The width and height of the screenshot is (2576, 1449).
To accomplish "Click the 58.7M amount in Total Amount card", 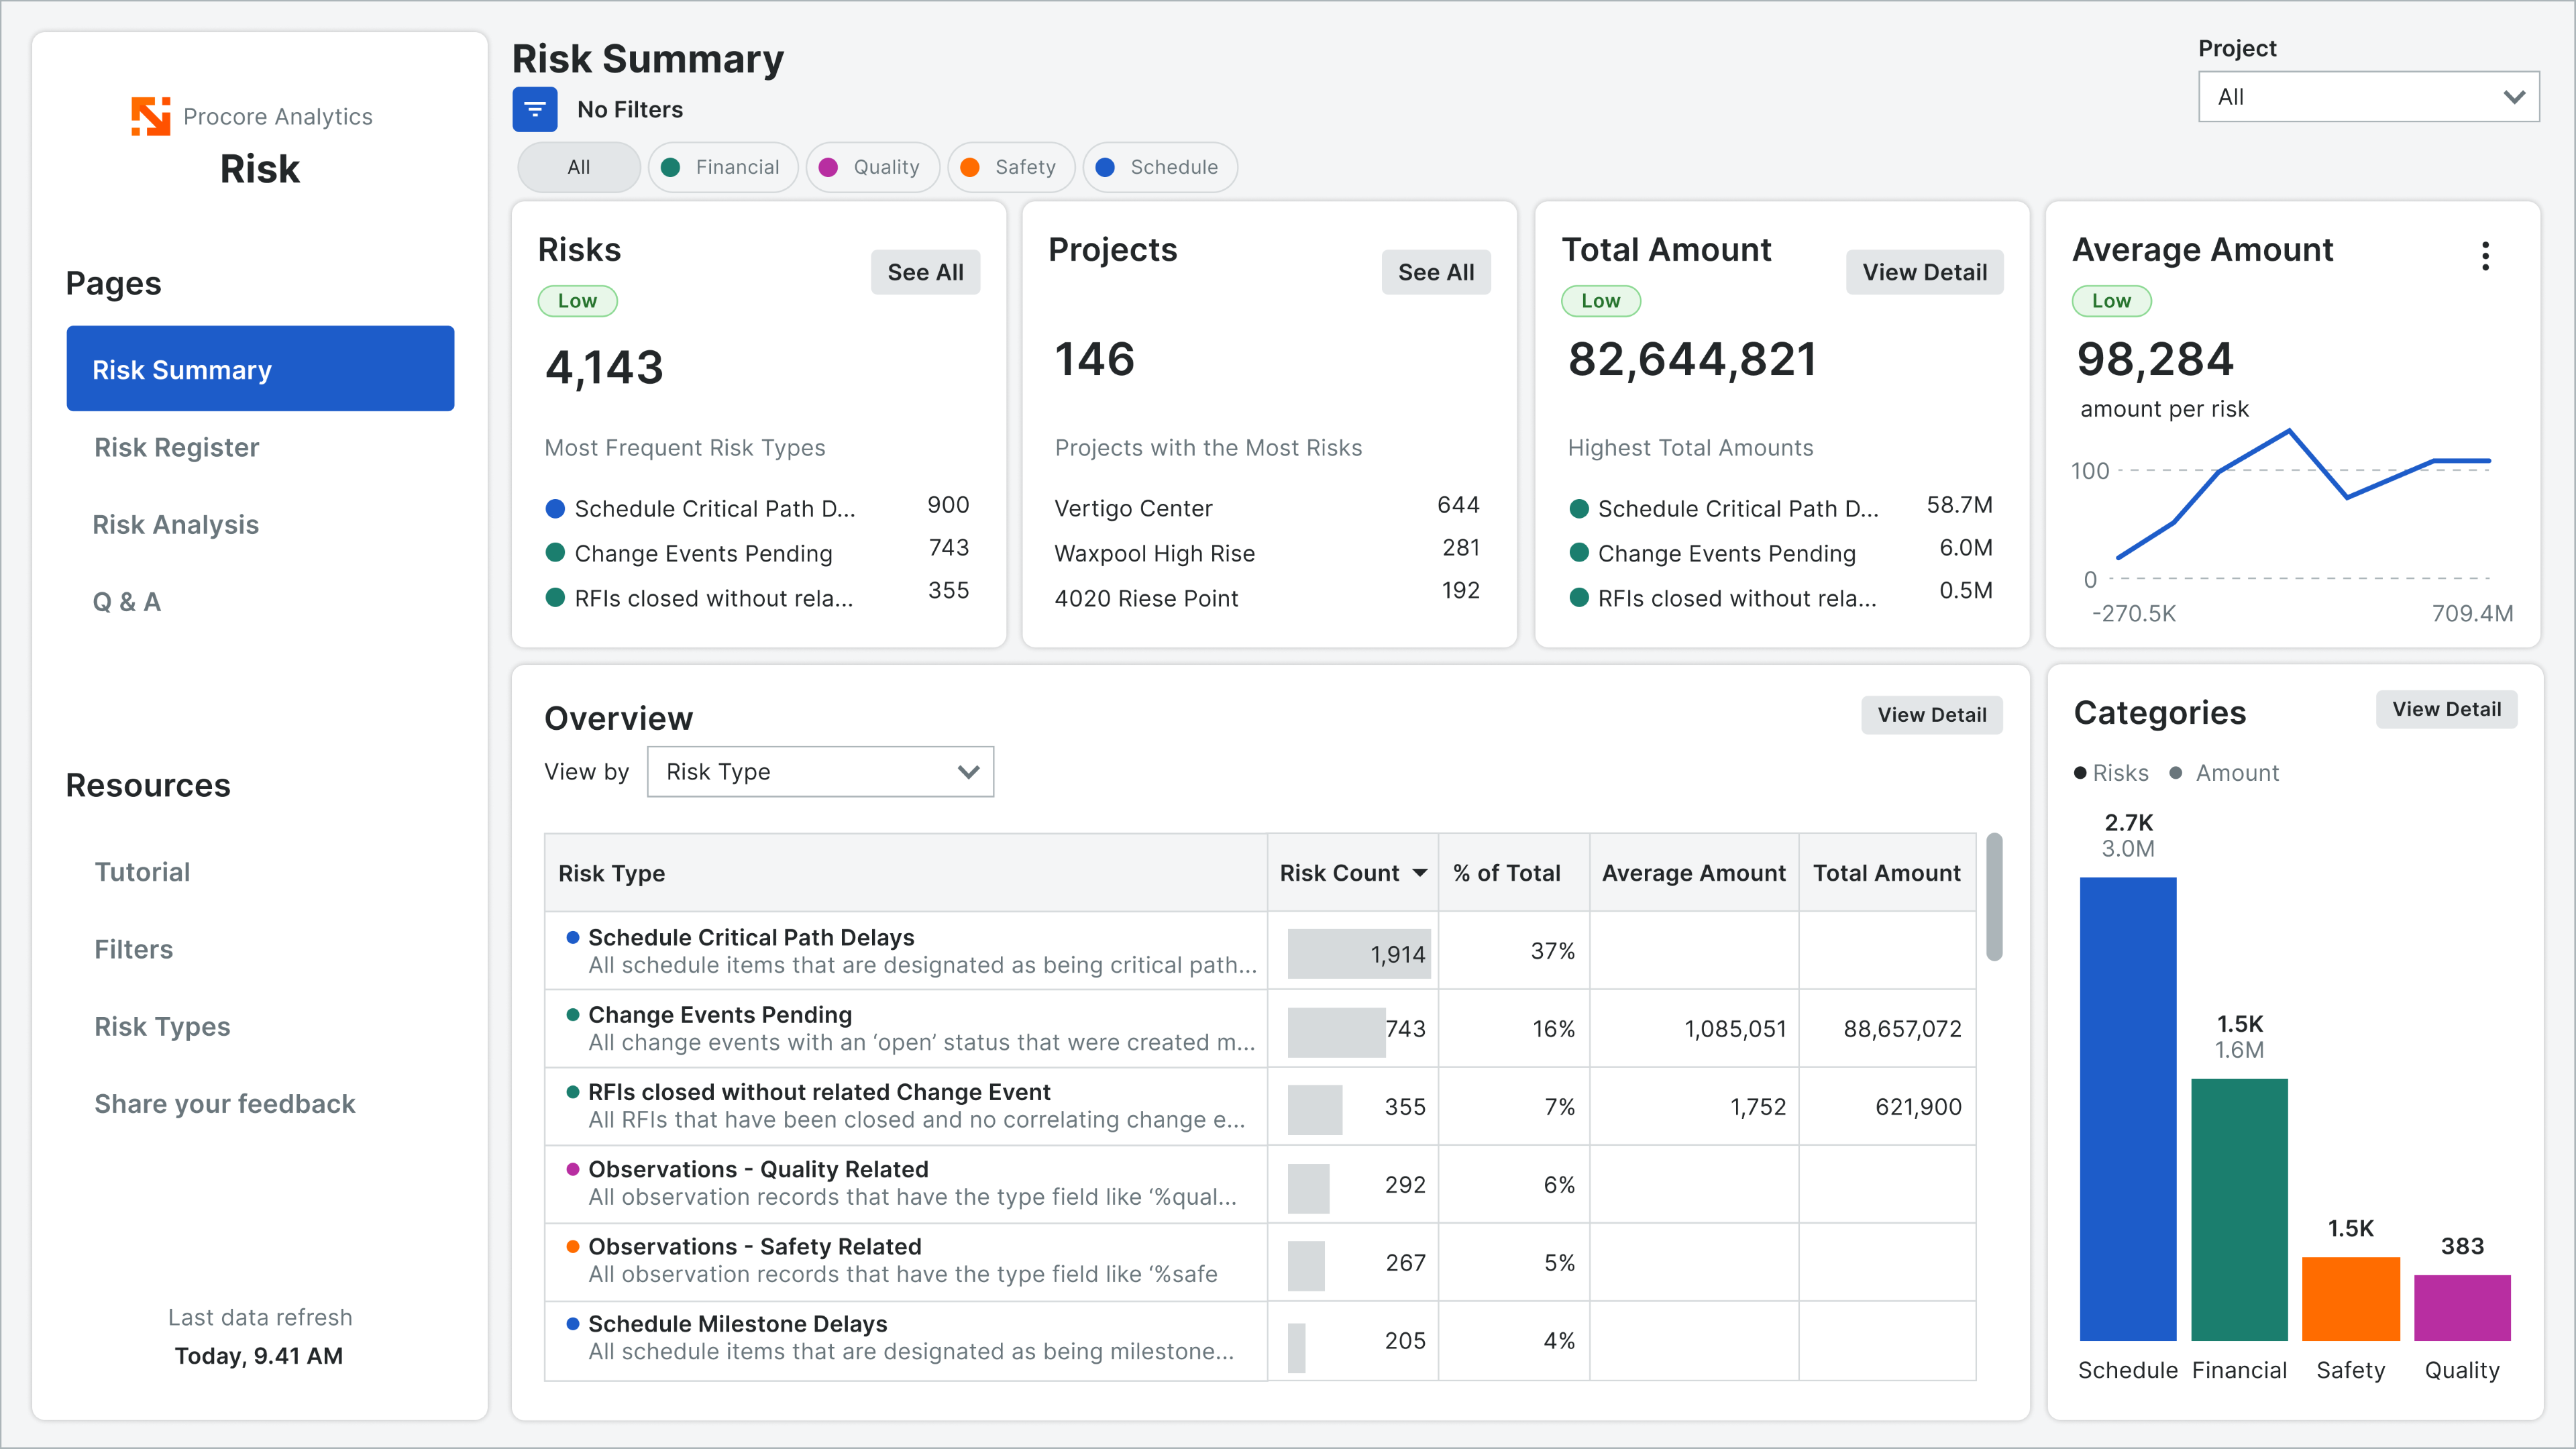I will pyautogui.click(x=1959, y=505).
